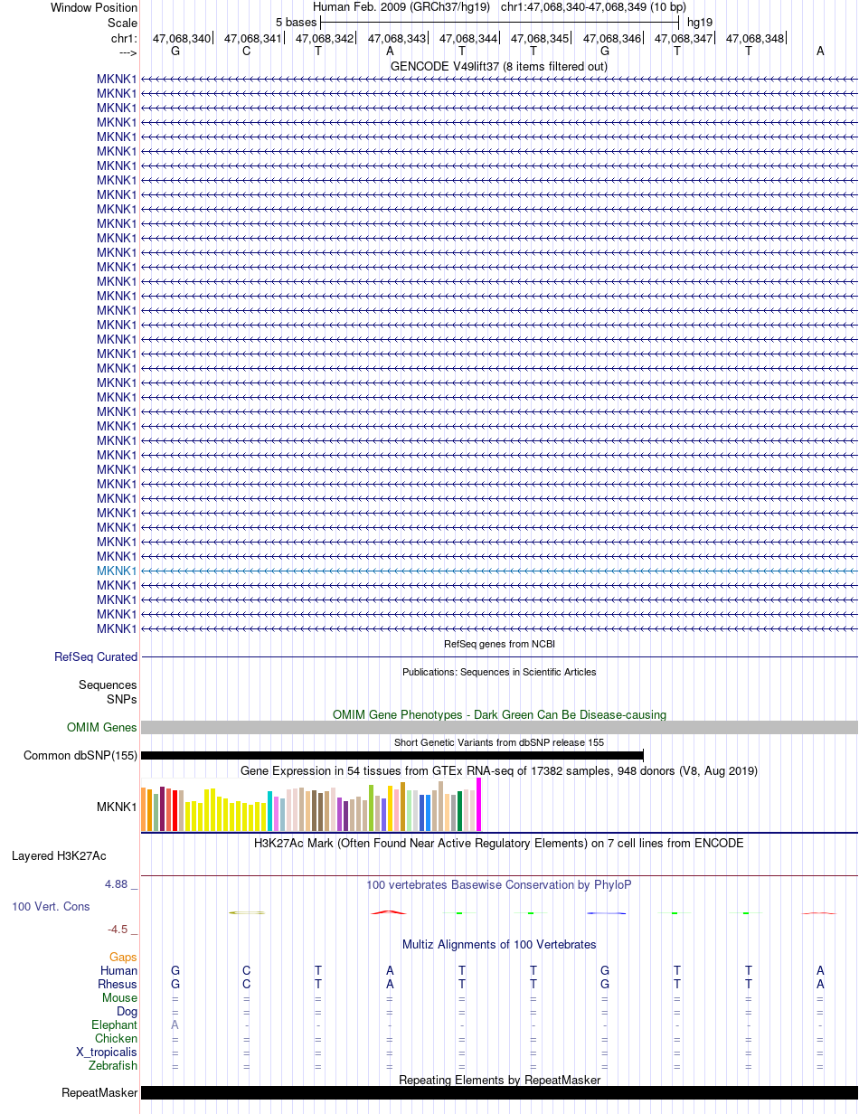Click the horizontal 5-base scale bar line
The width and height of the screenshot is (859, 1114).
[x=499, y=22]
